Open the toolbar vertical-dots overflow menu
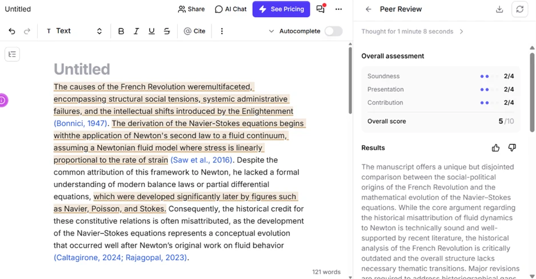The width and height of the screenshot is (536, 279). [222, 31]
